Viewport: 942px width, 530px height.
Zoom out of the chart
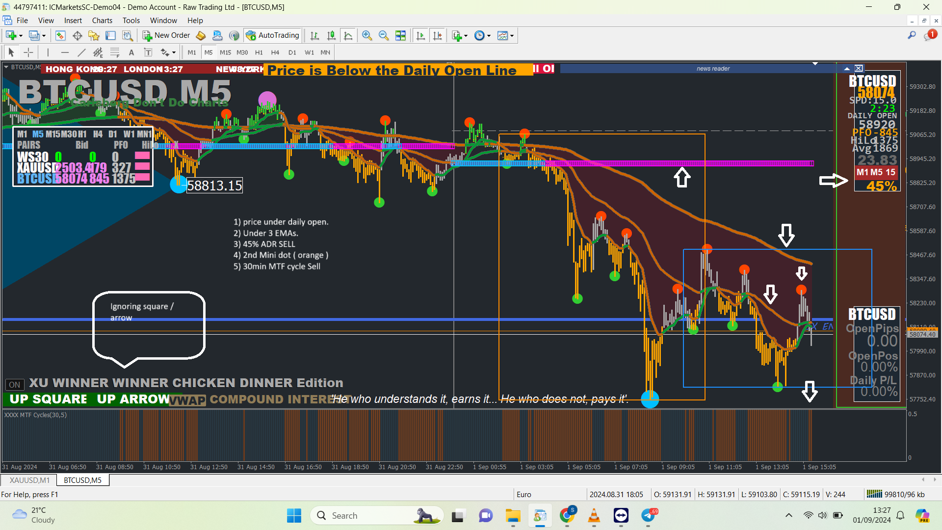pyautogui.click(x=384, y=35)
